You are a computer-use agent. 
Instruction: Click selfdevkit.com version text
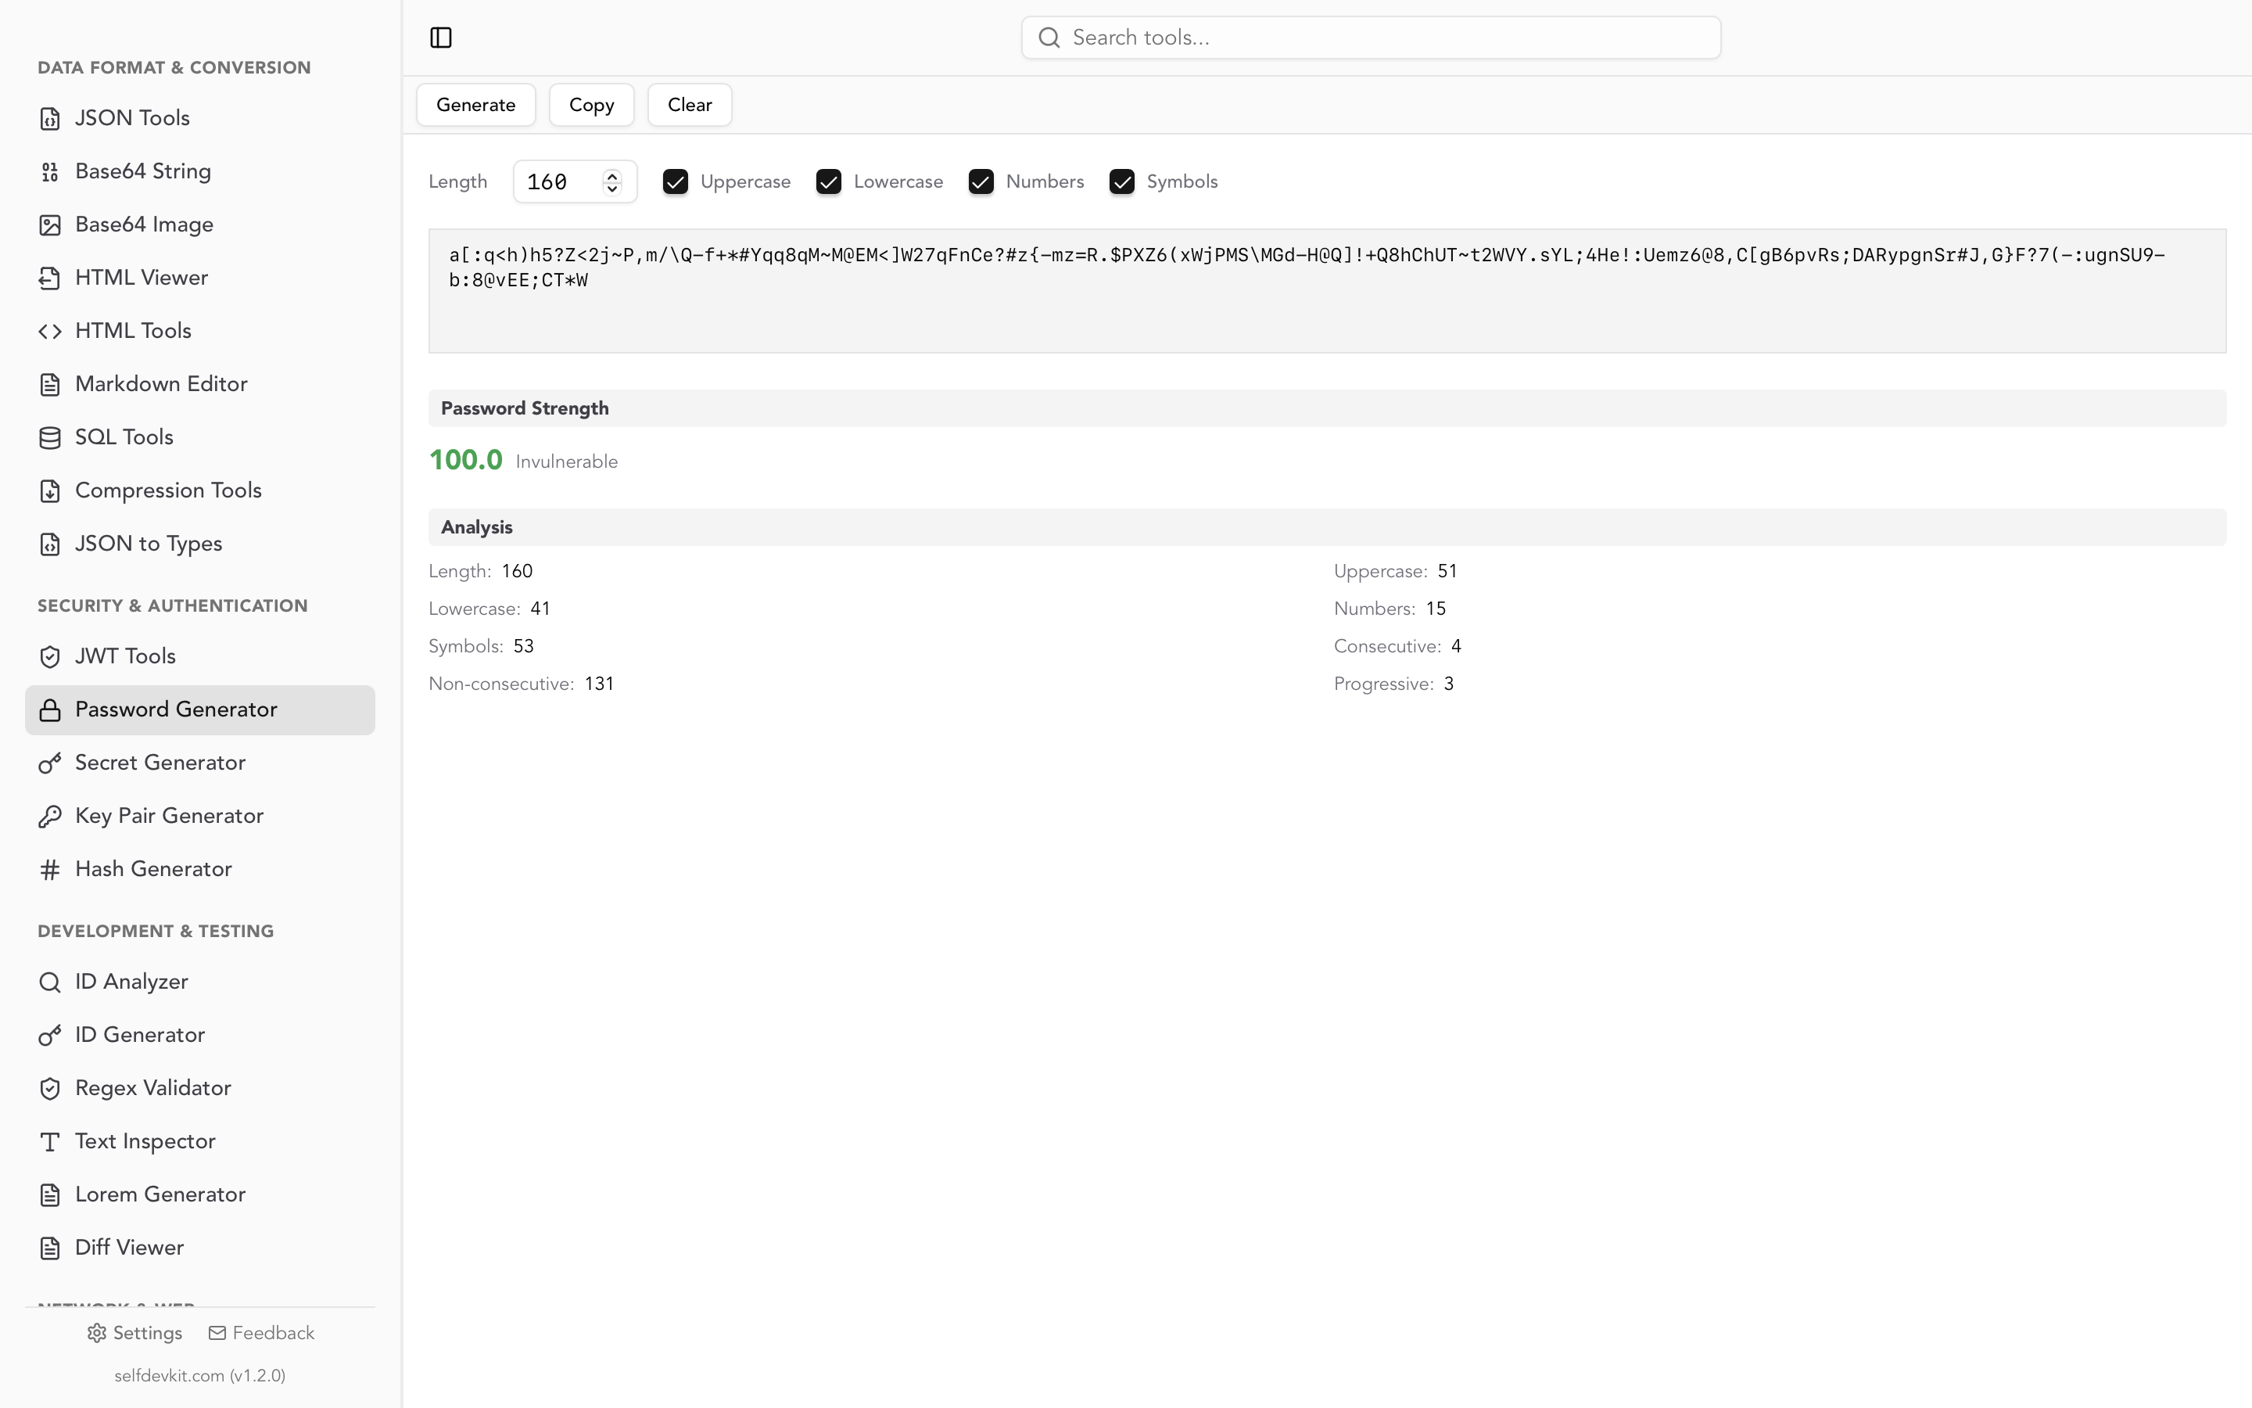coord(200,1375)
